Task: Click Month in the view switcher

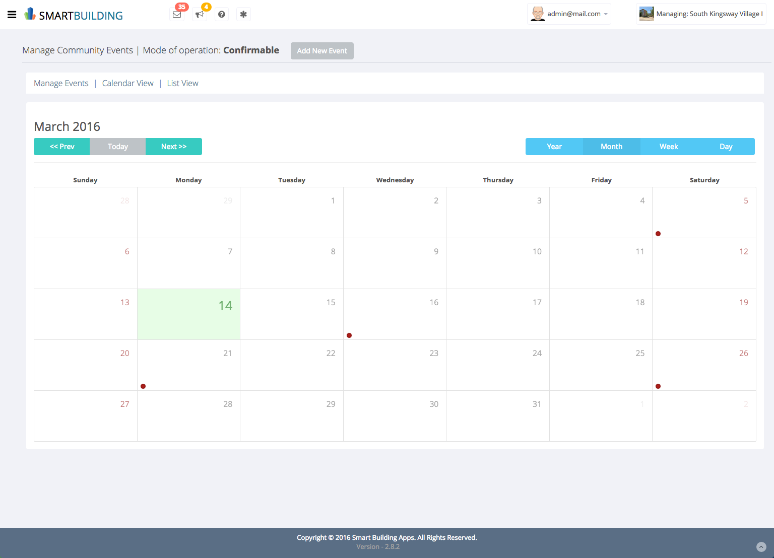Action: coord(611,147)
